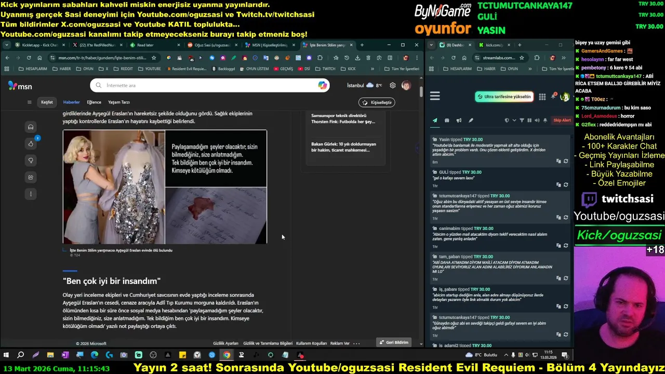Screen dimensions: 665x374
Task: Open the Gizlilik Ayarları footer link
Action: click(x=225, y=343)
